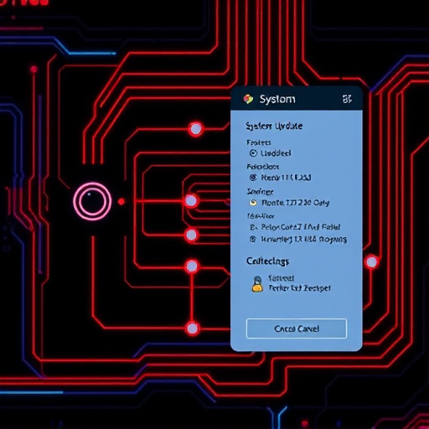
Task: Select the round option marker under the first heading
Action: click(253, 153)
